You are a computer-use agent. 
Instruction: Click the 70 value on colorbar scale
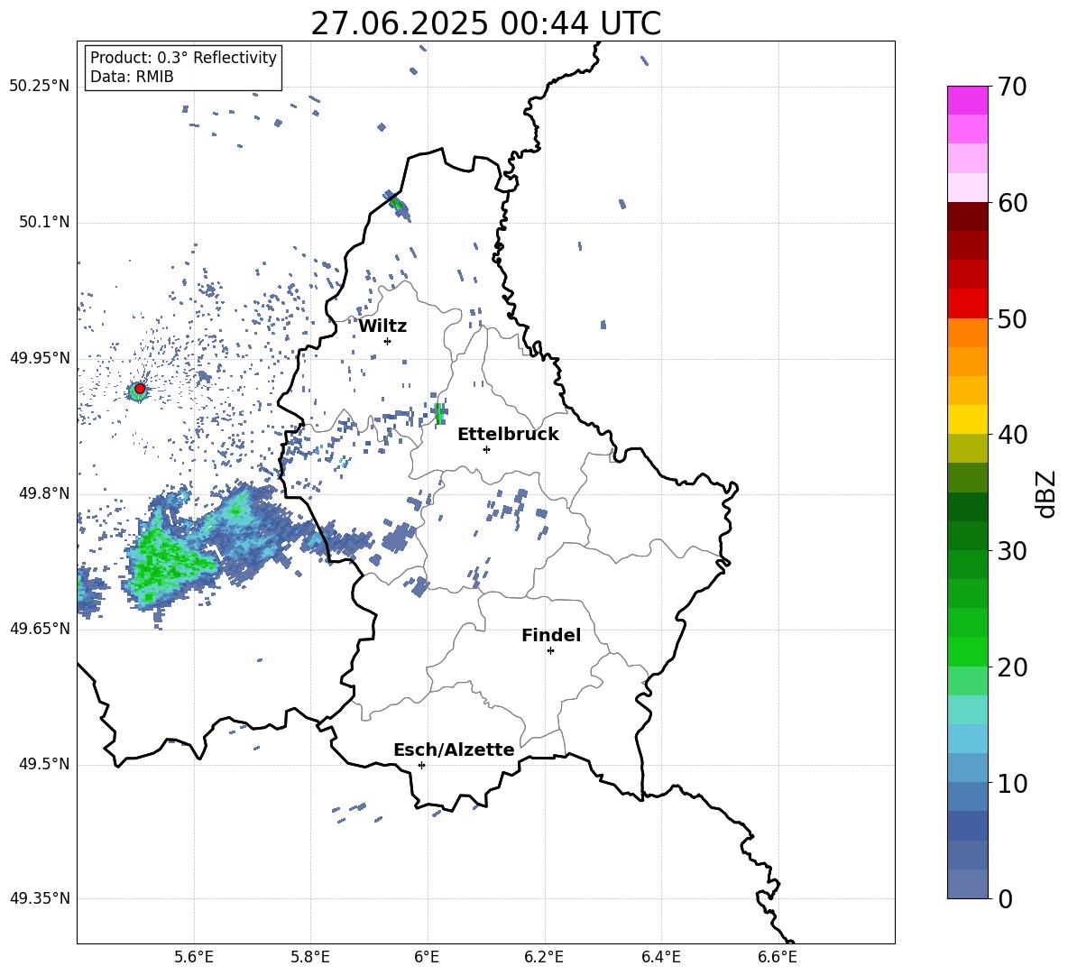[x=1012, y=87]
